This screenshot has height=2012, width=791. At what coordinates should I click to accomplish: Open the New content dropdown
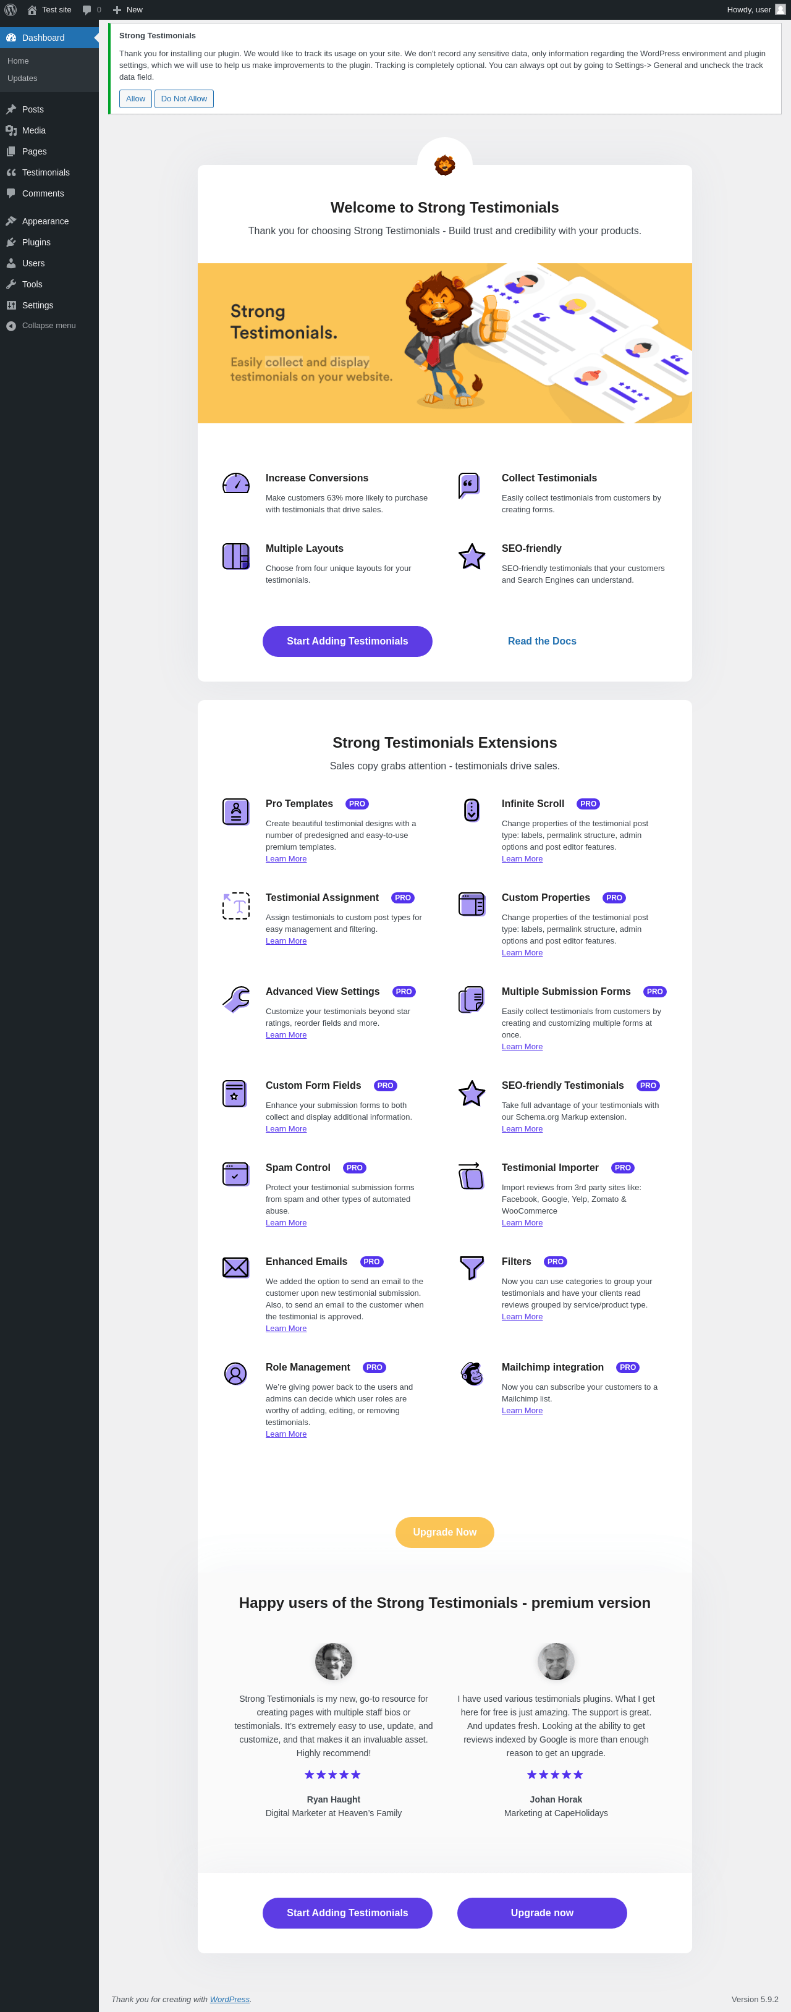pyautogui.click(x=127, y=9)
